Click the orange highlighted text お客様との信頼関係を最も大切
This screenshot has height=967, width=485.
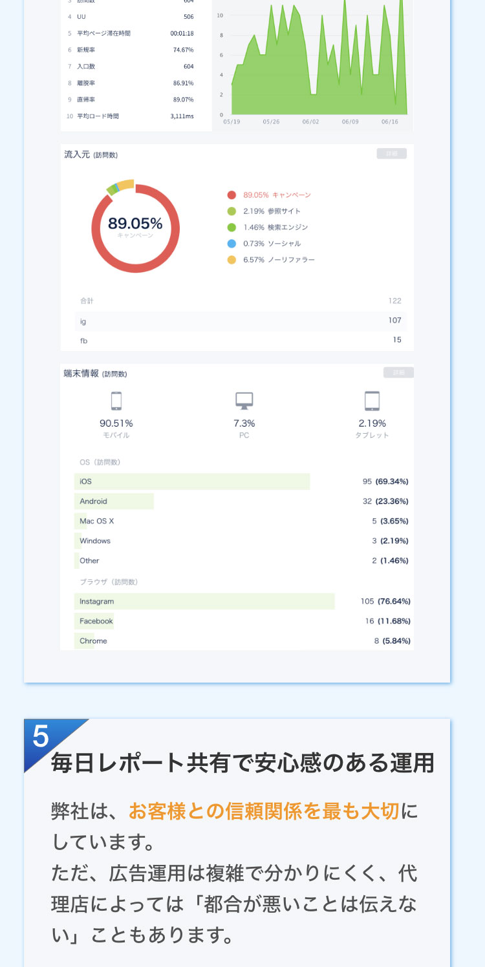tap(264, 811)
